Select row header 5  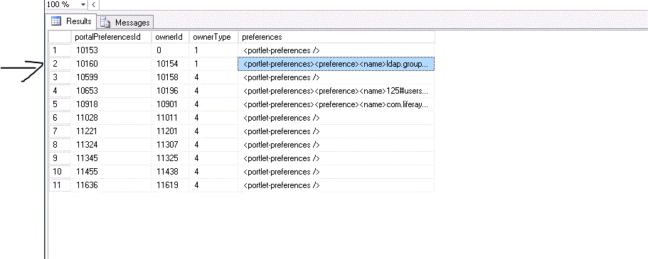(60, 104)
